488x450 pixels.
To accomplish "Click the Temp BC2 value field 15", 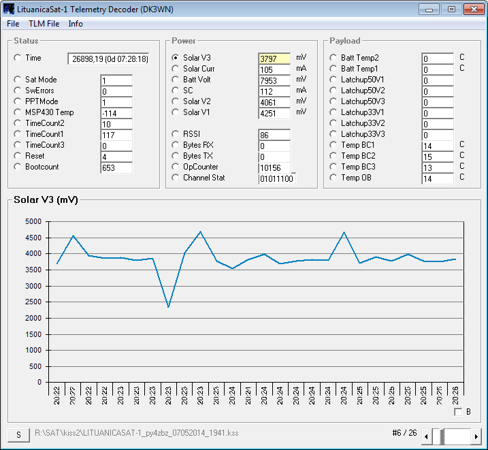I will (x=438, y=157).
